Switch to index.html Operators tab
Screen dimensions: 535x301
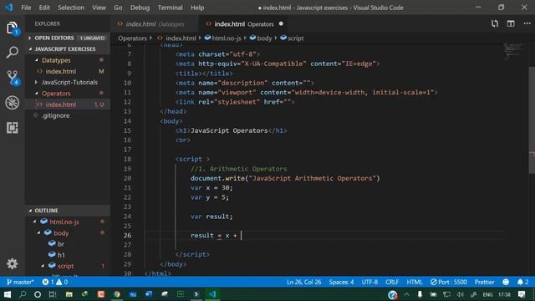[x=243, y=24]
